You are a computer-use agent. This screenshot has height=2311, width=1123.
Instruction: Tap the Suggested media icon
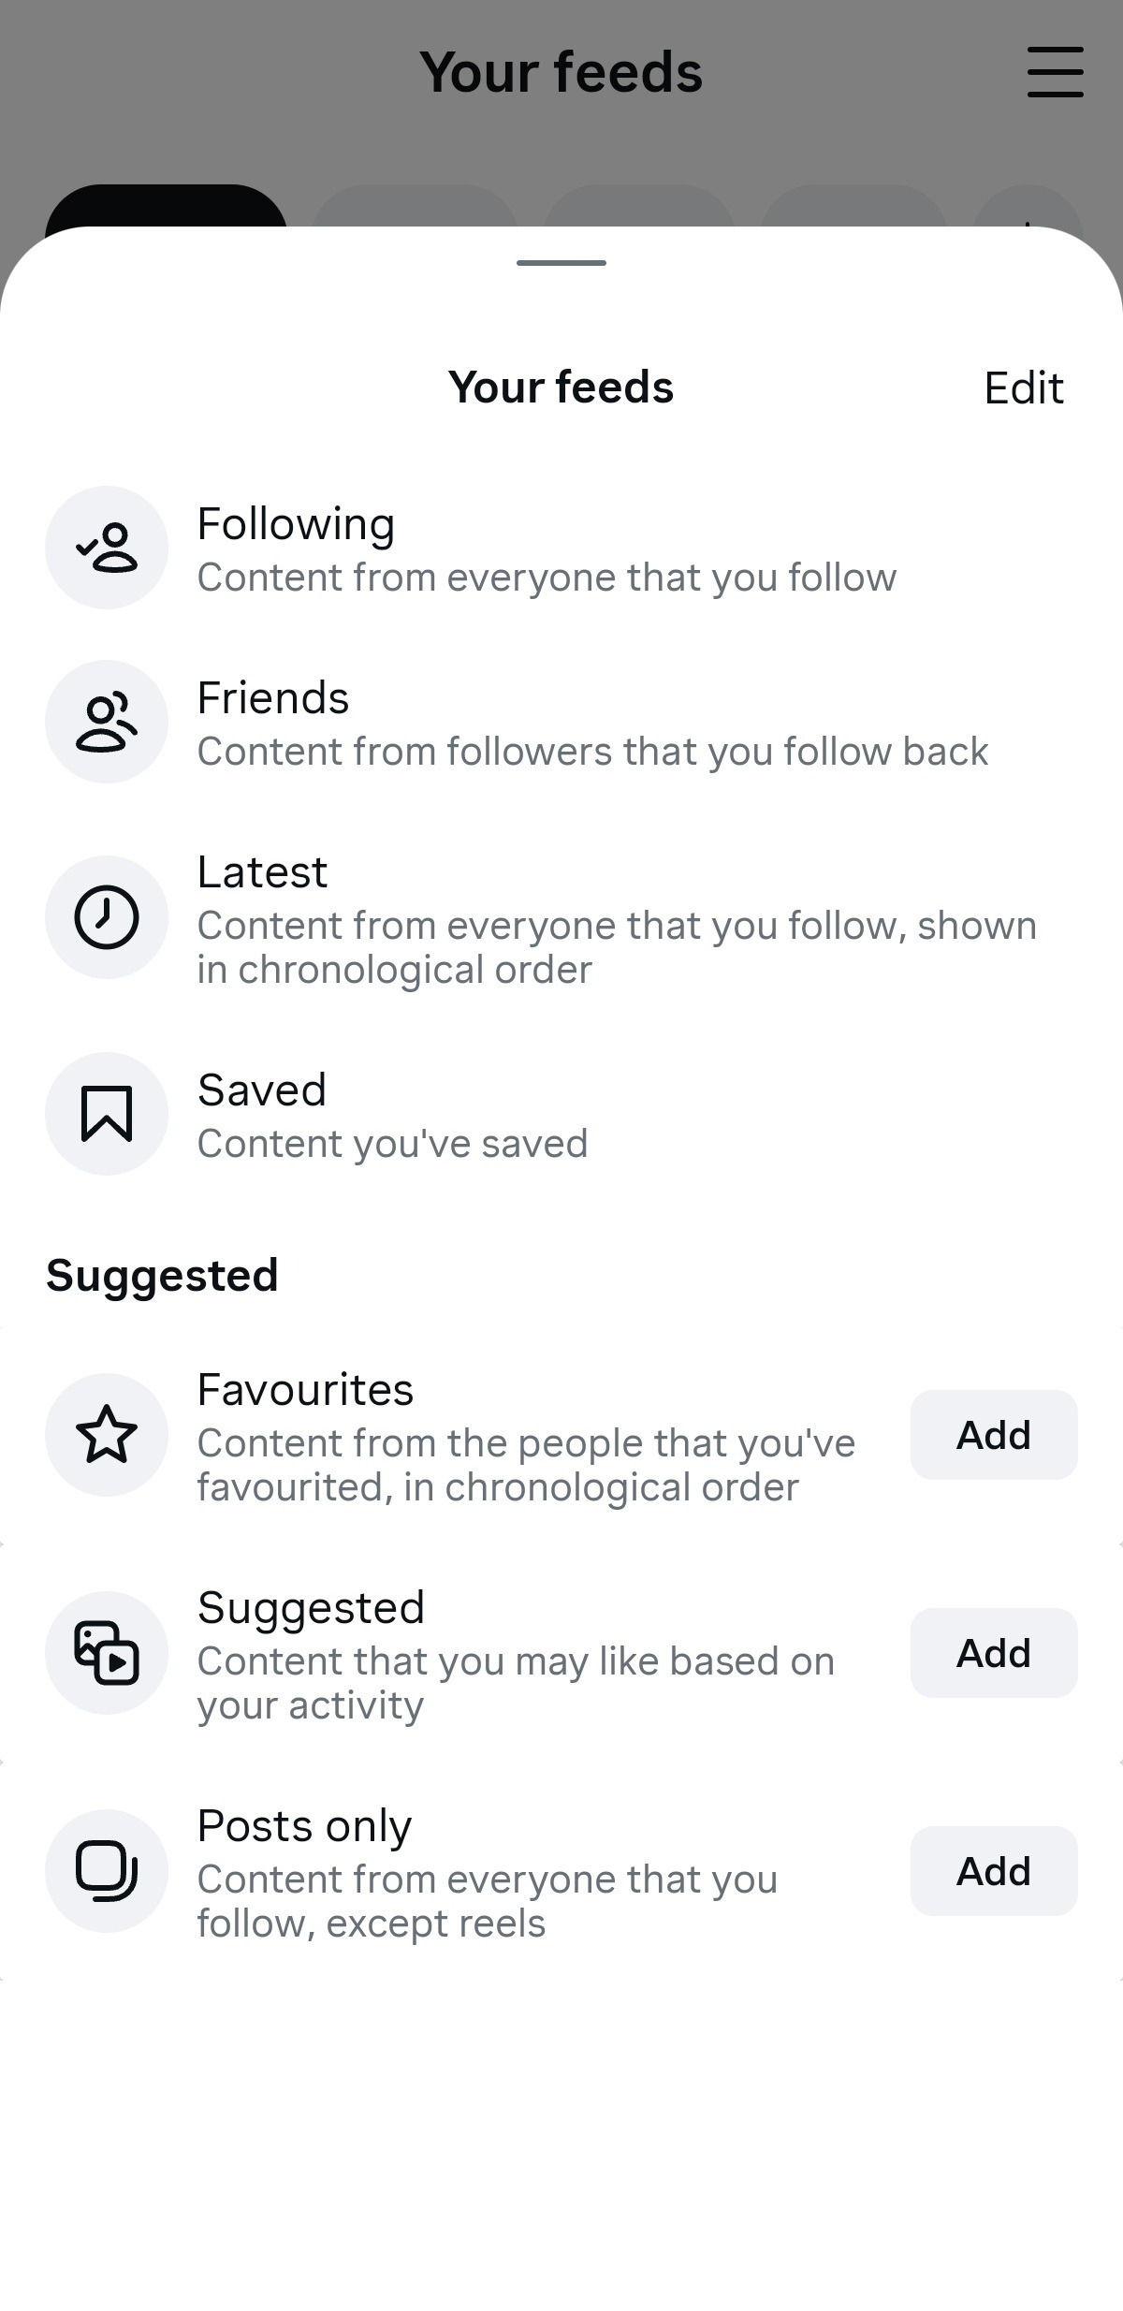point(107,1653)
